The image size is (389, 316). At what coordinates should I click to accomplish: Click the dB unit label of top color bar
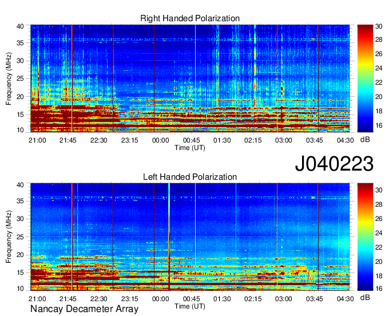tap(365, 140)
